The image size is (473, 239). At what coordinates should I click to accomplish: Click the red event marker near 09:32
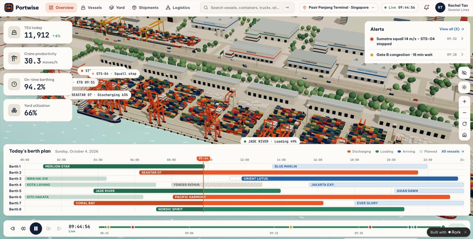[x=370, y=227]
